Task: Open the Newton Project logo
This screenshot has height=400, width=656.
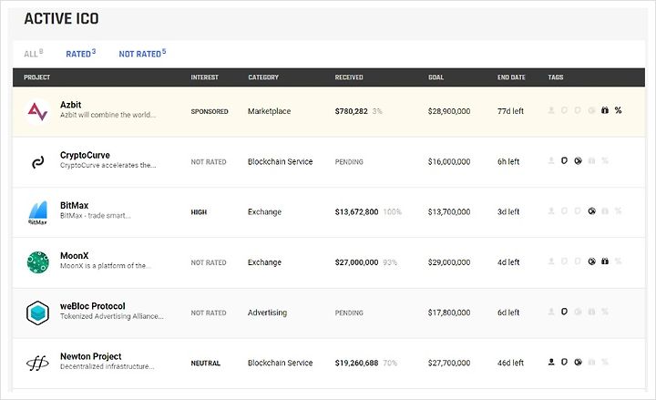Action: pos(37,363)
